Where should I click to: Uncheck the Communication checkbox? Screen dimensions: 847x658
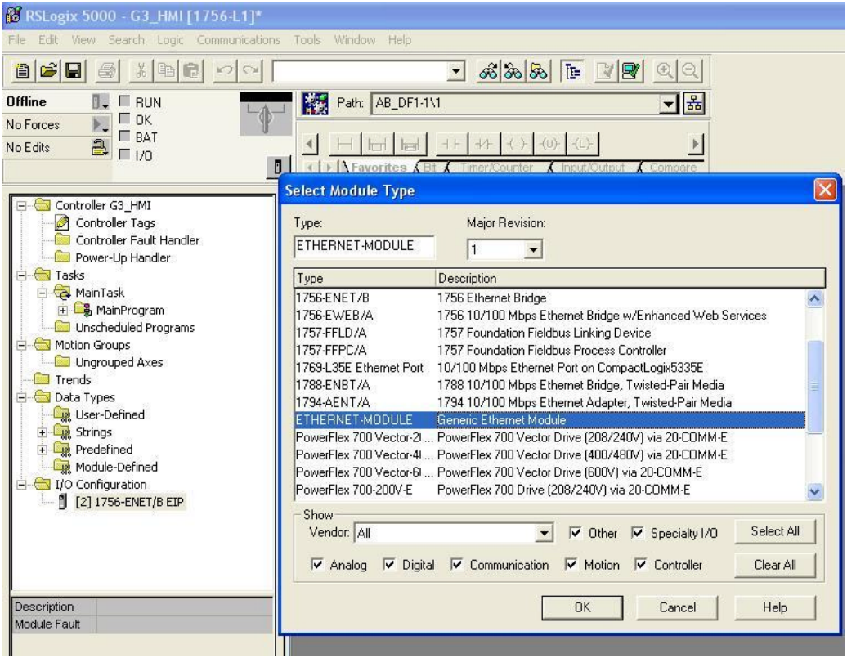[x=456, y=565]
